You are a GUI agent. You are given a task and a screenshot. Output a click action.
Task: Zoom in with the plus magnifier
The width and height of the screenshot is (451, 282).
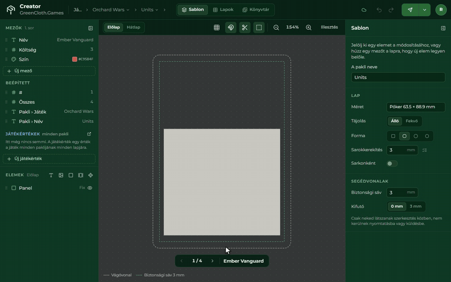309,27
